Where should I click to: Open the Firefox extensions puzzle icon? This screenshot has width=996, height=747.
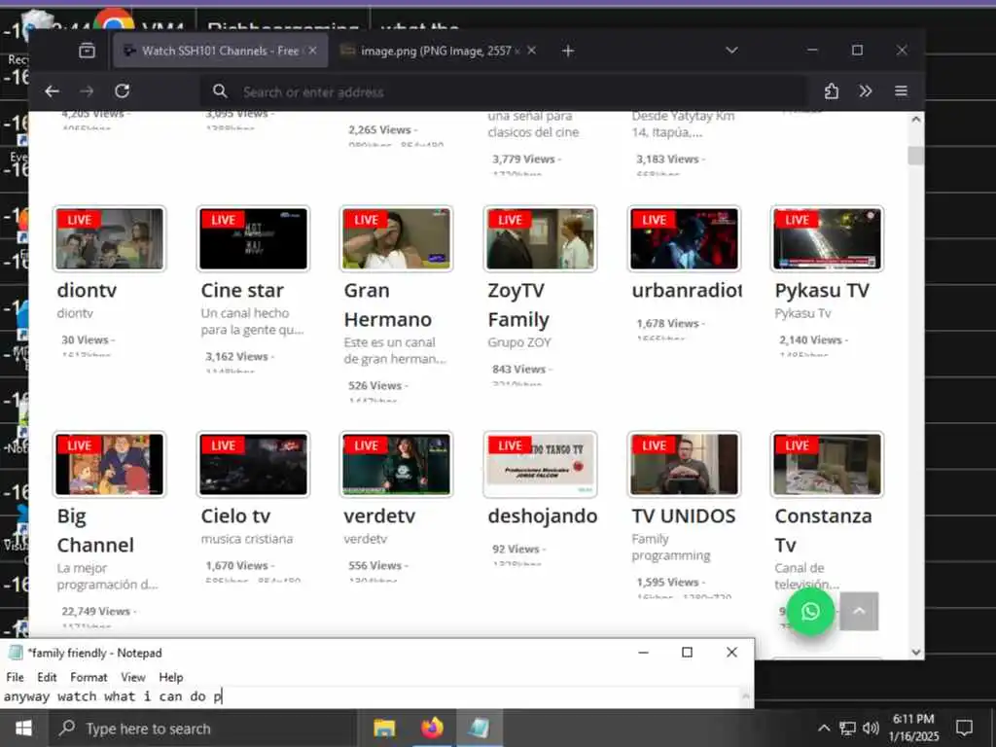tap(831, 91)
